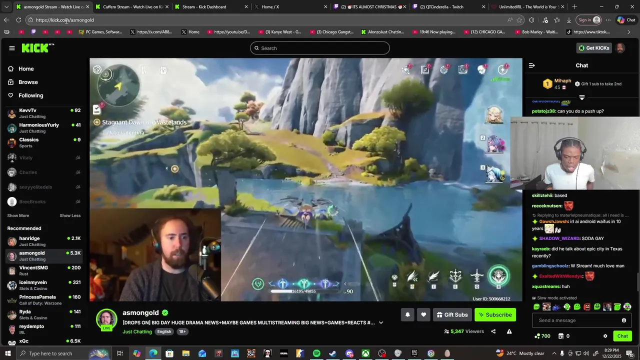
Task: Open browser settings and more menu
Action: pos(608,20)
